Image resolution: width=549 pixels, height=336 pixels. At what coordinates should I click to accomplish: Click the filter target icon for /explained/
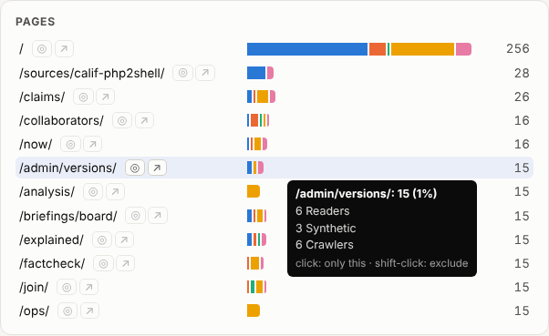tap(102, 239)
